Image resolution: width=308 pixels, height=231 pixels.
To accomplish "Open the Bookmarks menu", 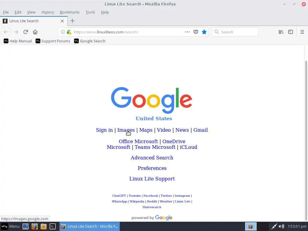I will pyautogui.click(x=70, y=12).
